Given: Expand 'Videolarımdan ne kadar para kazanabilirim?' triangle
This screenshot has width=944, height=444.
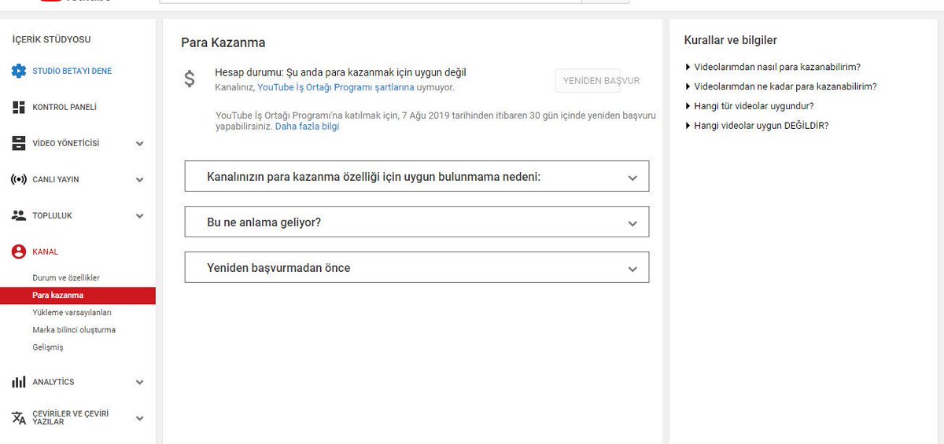Looking at the screenshot, I should point(688,86).
